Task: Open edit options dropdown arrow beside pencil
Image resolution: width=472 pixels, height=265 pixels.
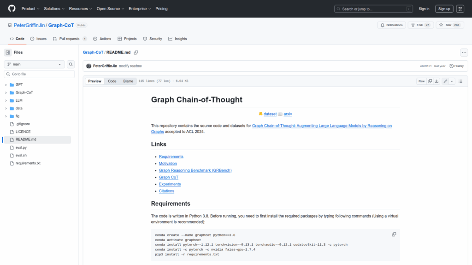Action: pyautogui.click(x=452, y=81)
